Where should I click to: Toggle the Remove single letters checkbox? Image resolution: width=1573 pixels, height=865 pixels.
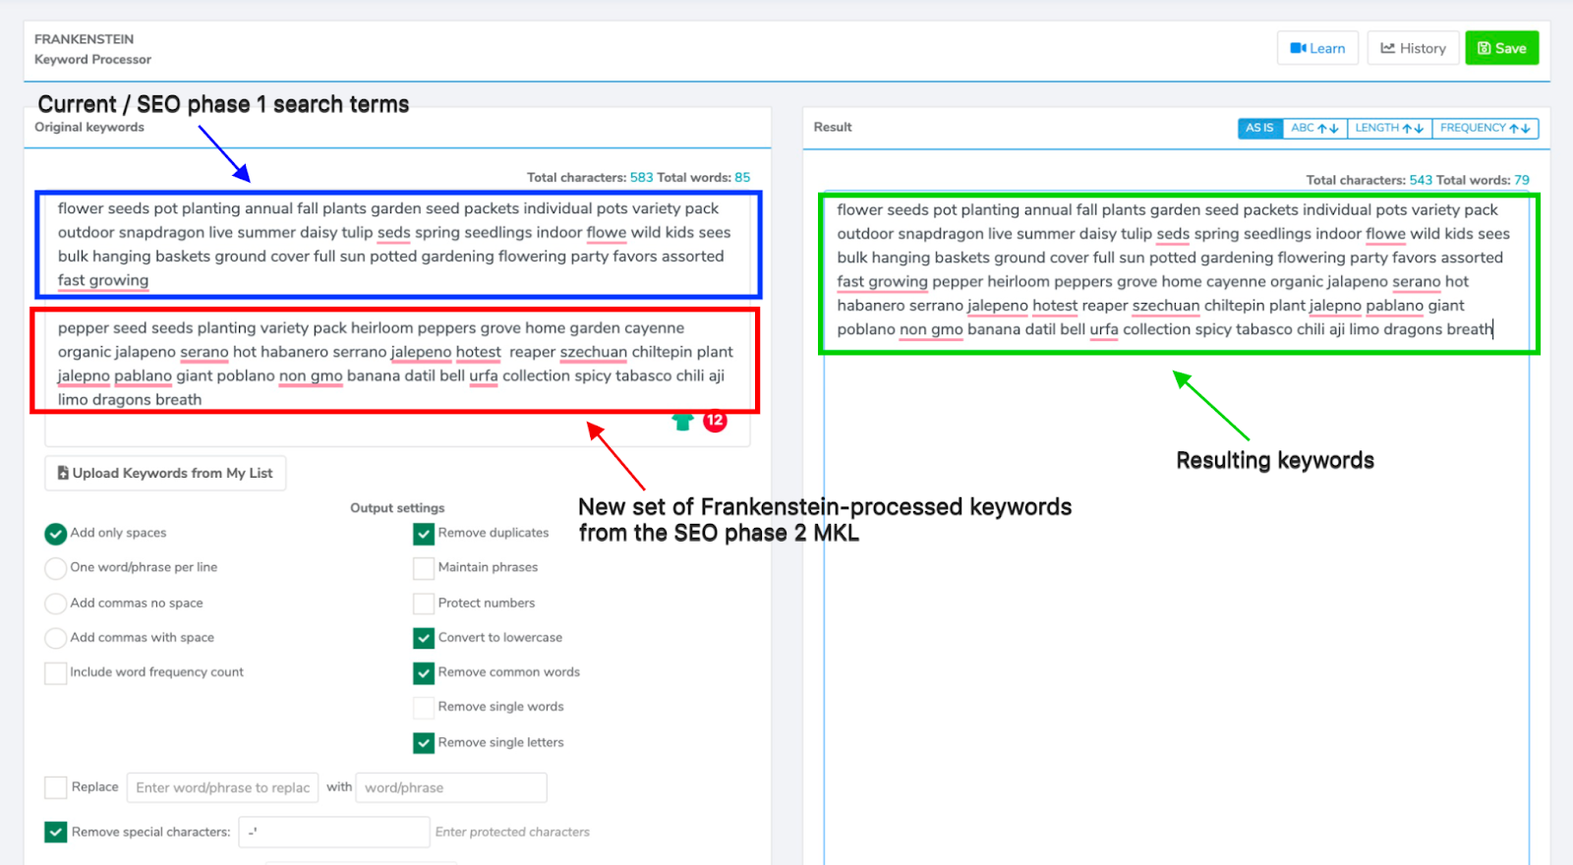(424, 743)
